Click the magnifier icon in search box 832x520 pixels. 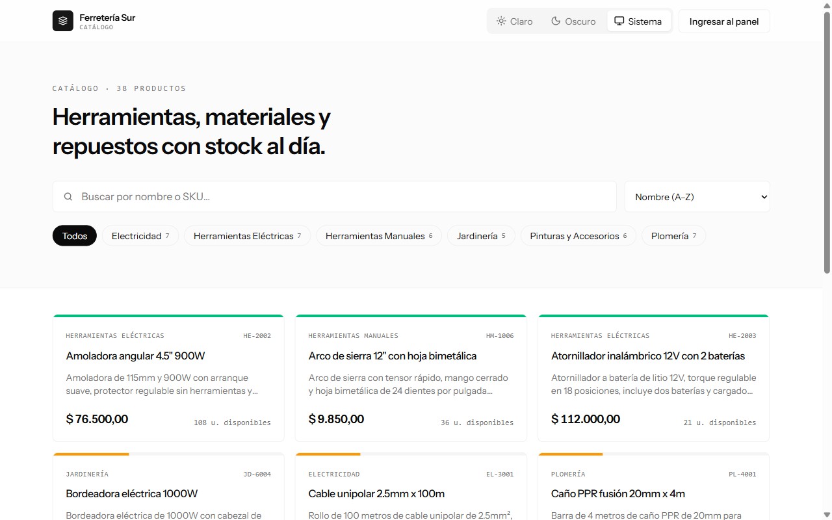[68, 196]
